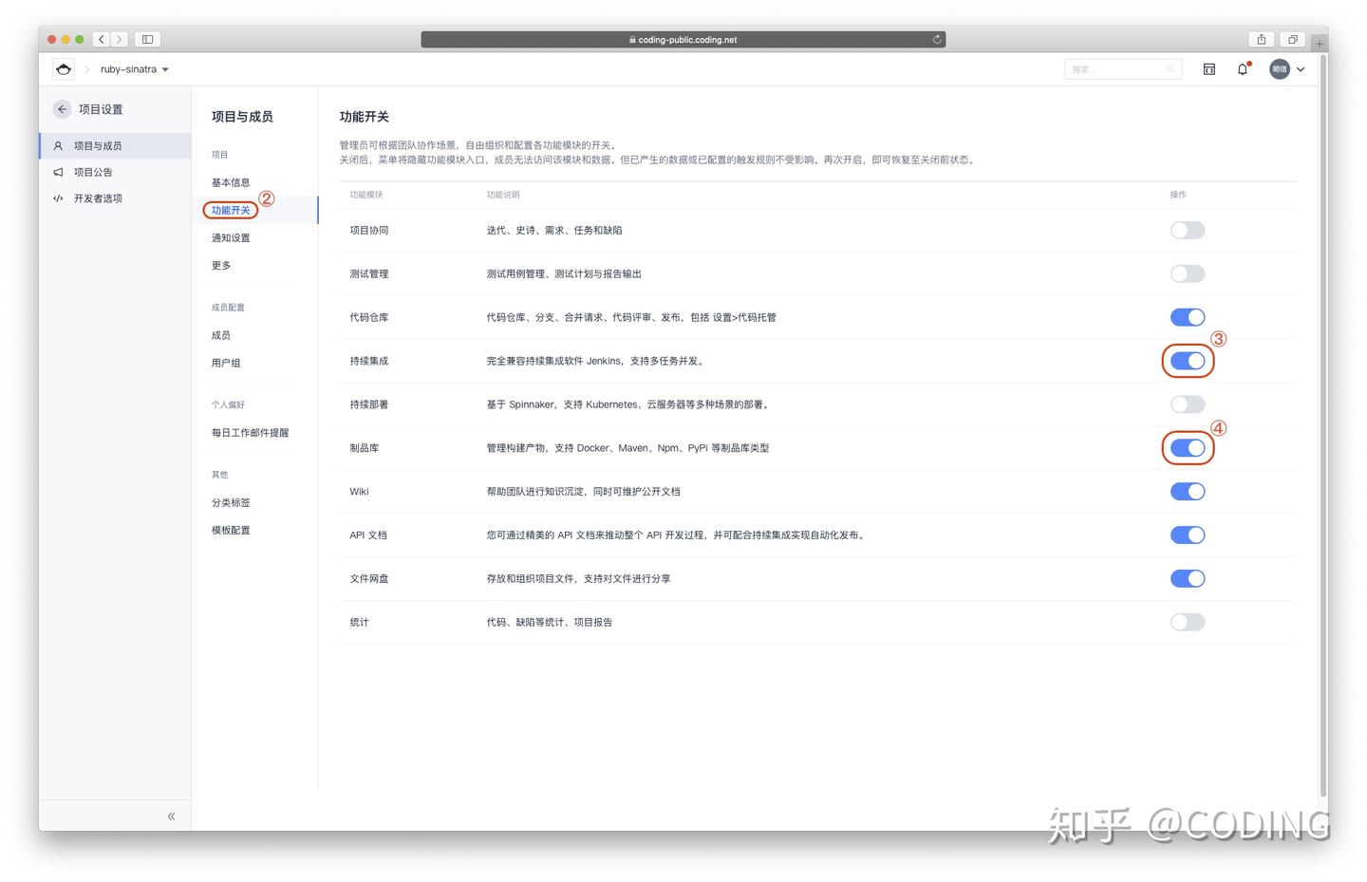Screen dimensions: 1367x882
Task: Switch to the 基本信息 settings section
Action: pyautogui.click(x=230, y=181)
